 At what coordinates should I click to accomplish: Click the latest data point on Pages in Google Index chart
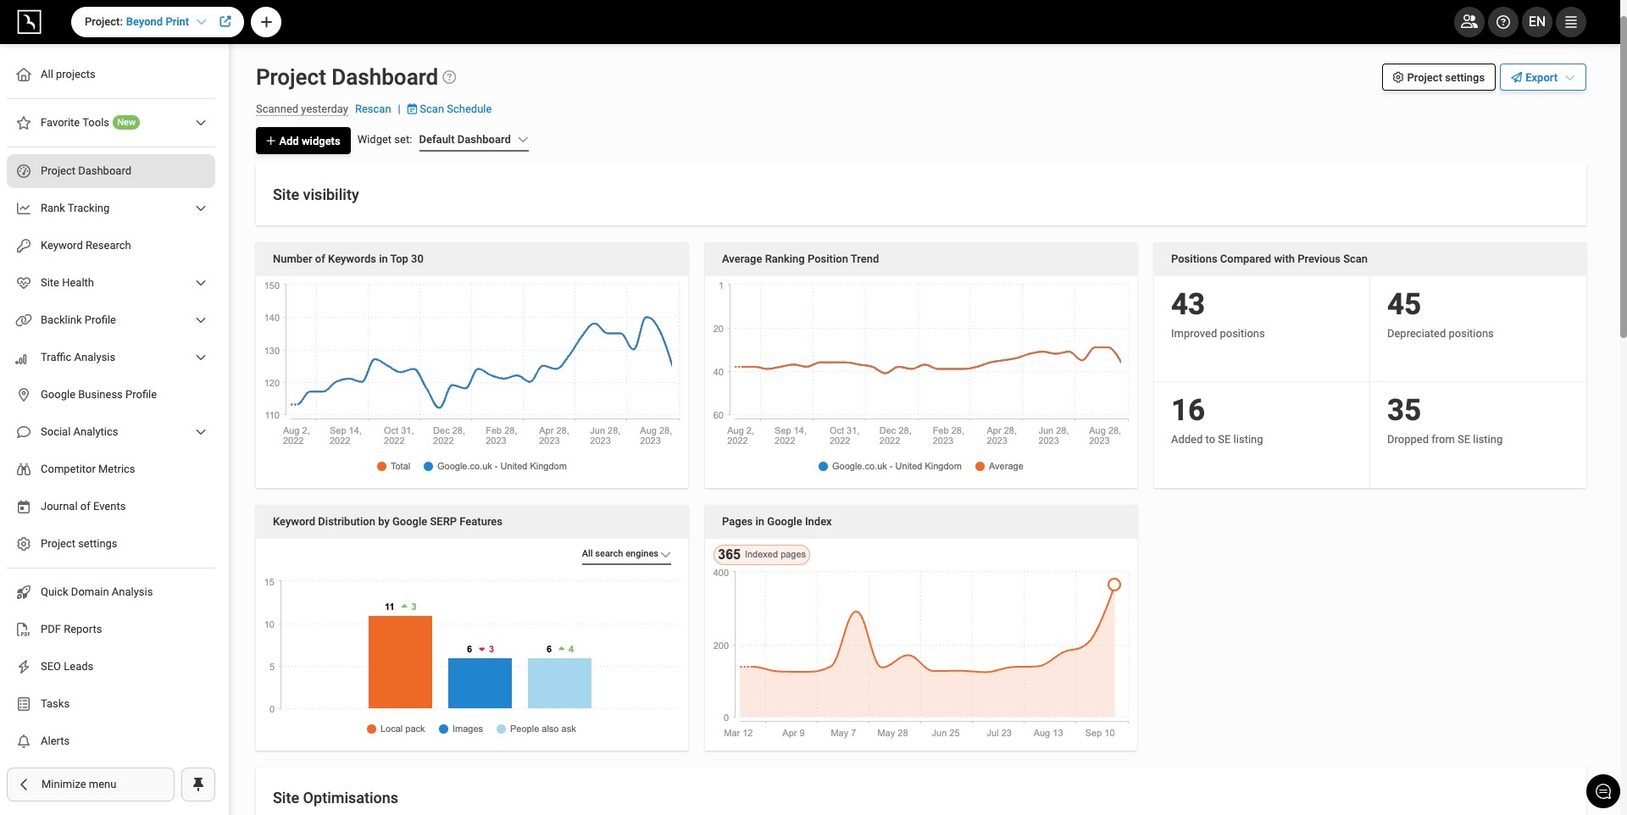[1114, 585]
